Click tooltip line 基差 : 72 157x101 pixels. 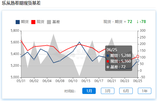pyautogui.click(x=116, y=67)
